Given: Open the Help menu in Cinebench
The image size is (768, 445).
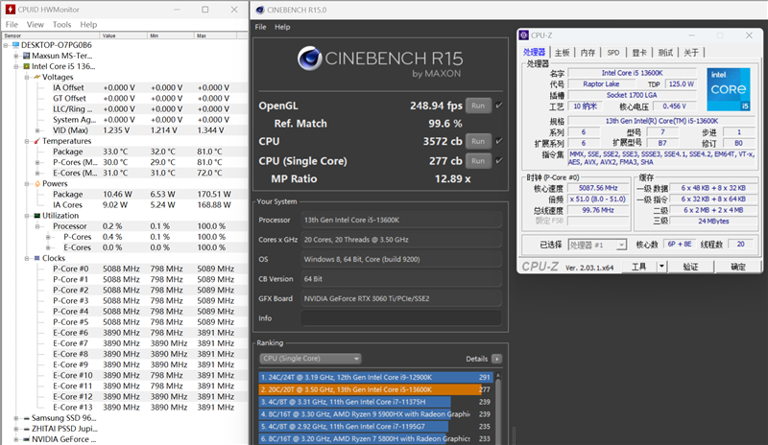Looking at the screenshot, I should (282, 27).
